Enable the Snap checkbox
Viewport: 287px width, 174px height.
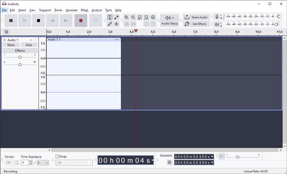[57, 157]
